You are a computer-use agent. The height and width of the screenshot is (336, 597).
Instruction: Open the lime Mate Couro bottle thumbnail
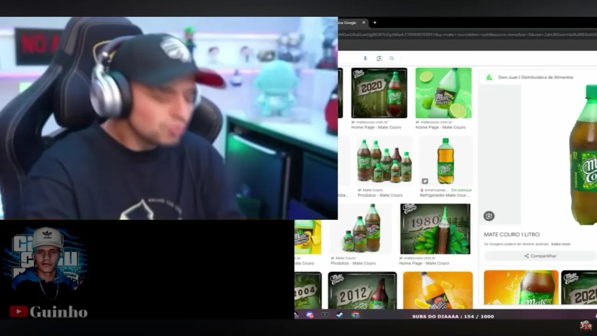click(444, 93)
